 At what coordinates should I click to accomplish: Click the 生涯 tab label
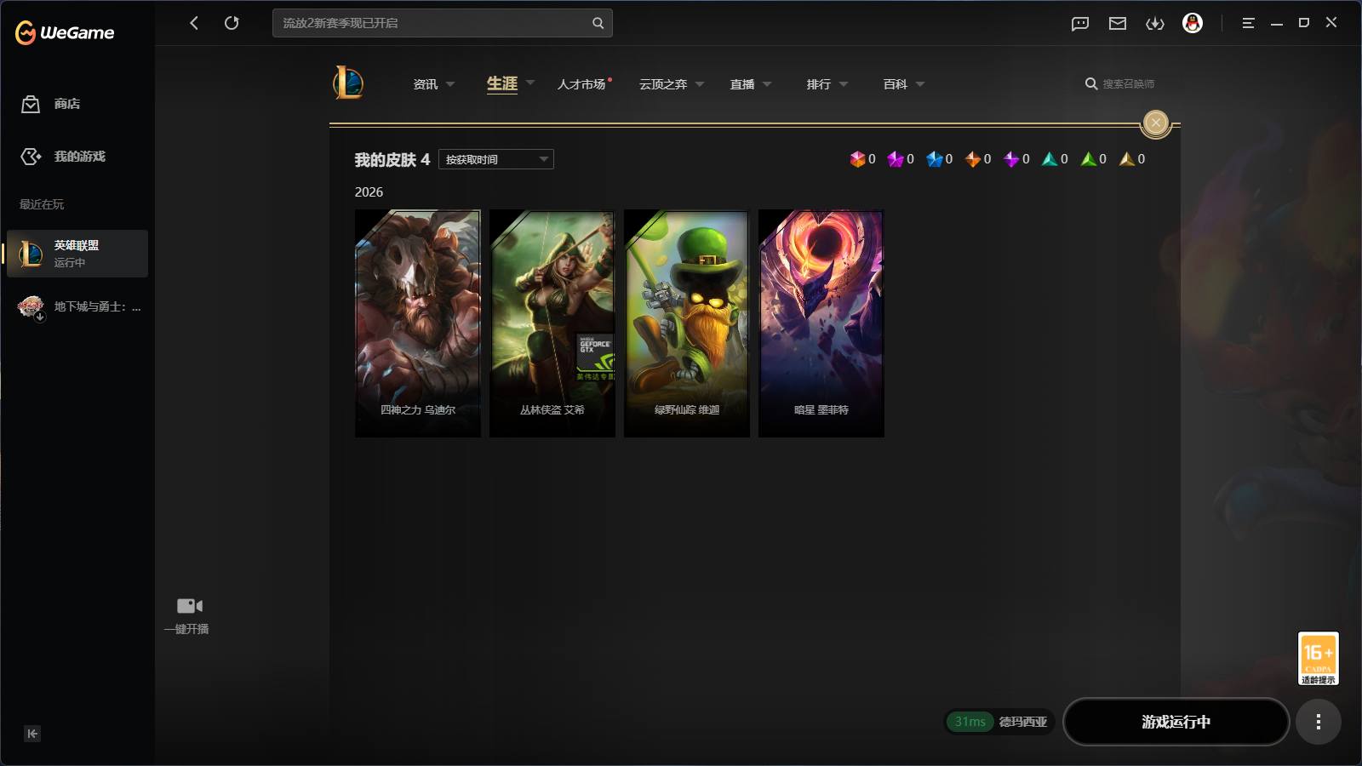tap(502, 83)
